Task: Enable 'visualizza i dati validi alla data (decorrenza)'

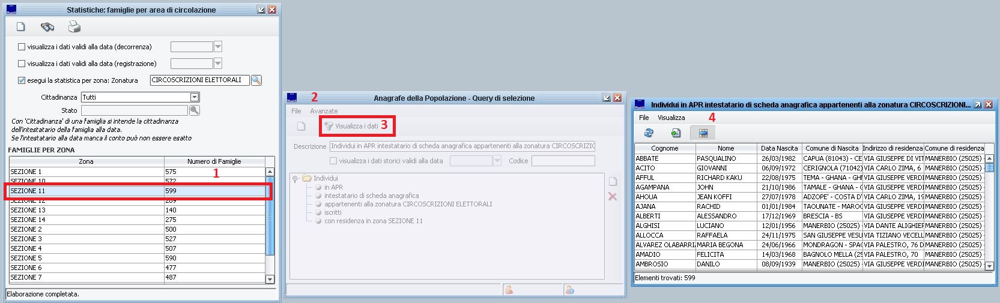Action: coord(22,47)
